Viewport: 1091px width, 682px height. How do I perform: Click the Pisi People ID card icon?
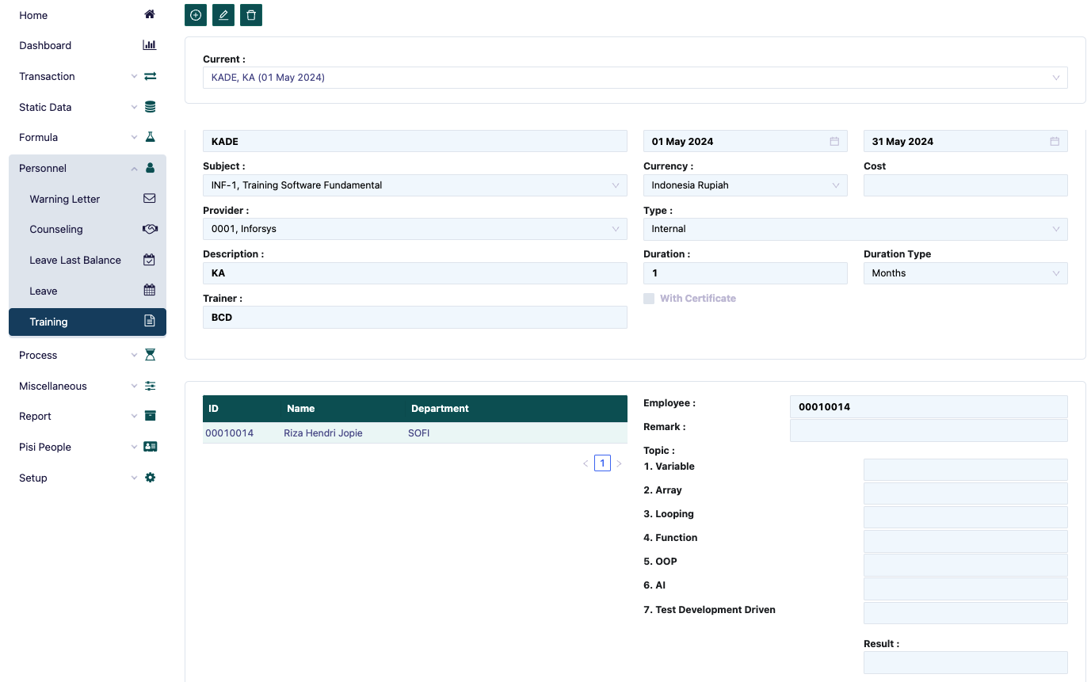click(149, 446)
